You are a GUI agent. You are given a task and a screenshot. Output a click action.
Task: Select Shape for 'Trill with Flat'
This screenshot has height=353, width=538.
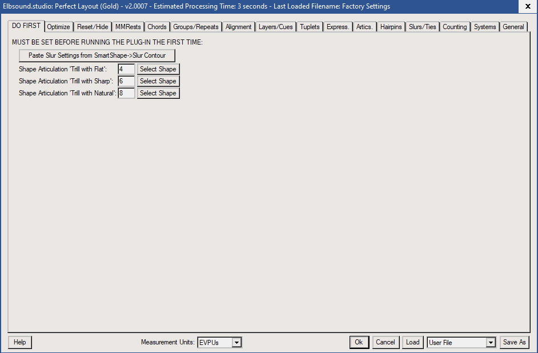pos(158,69)
